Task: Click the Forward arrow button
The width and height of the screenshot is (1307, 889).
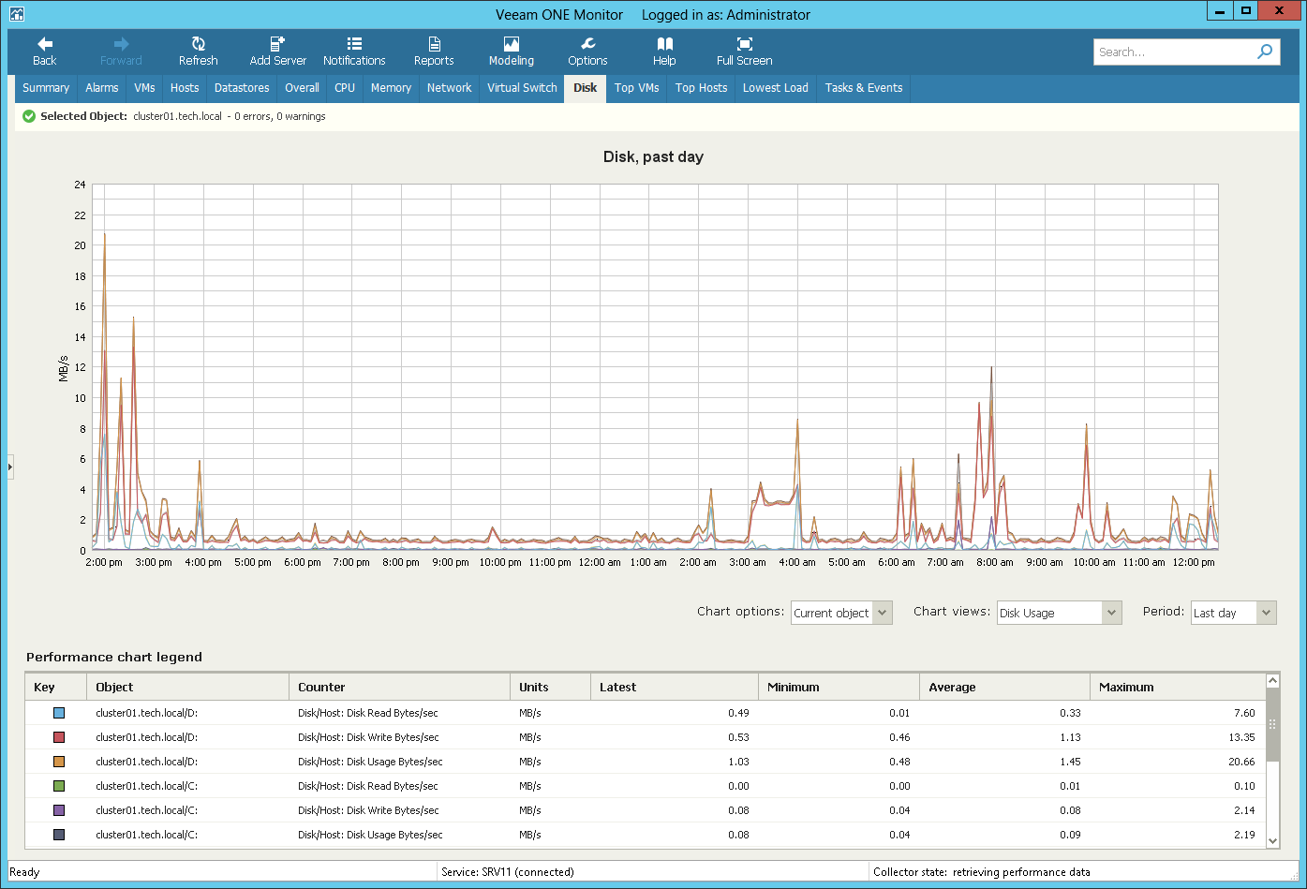Action: 121,52
